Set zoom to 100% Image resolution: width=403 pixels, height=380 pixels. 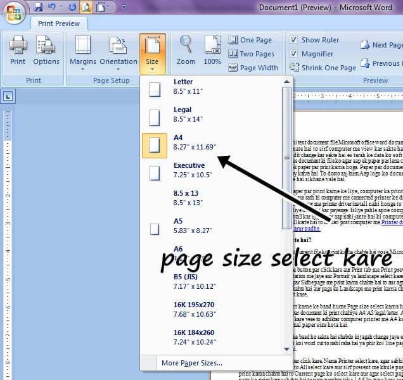(x=212, y=50)
